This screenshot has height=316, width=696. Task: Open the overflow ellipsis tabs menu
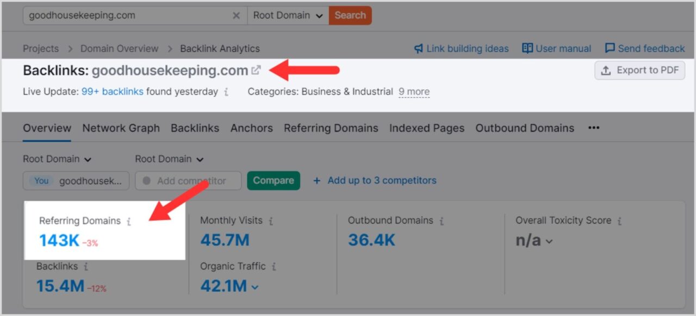point(593,128)
